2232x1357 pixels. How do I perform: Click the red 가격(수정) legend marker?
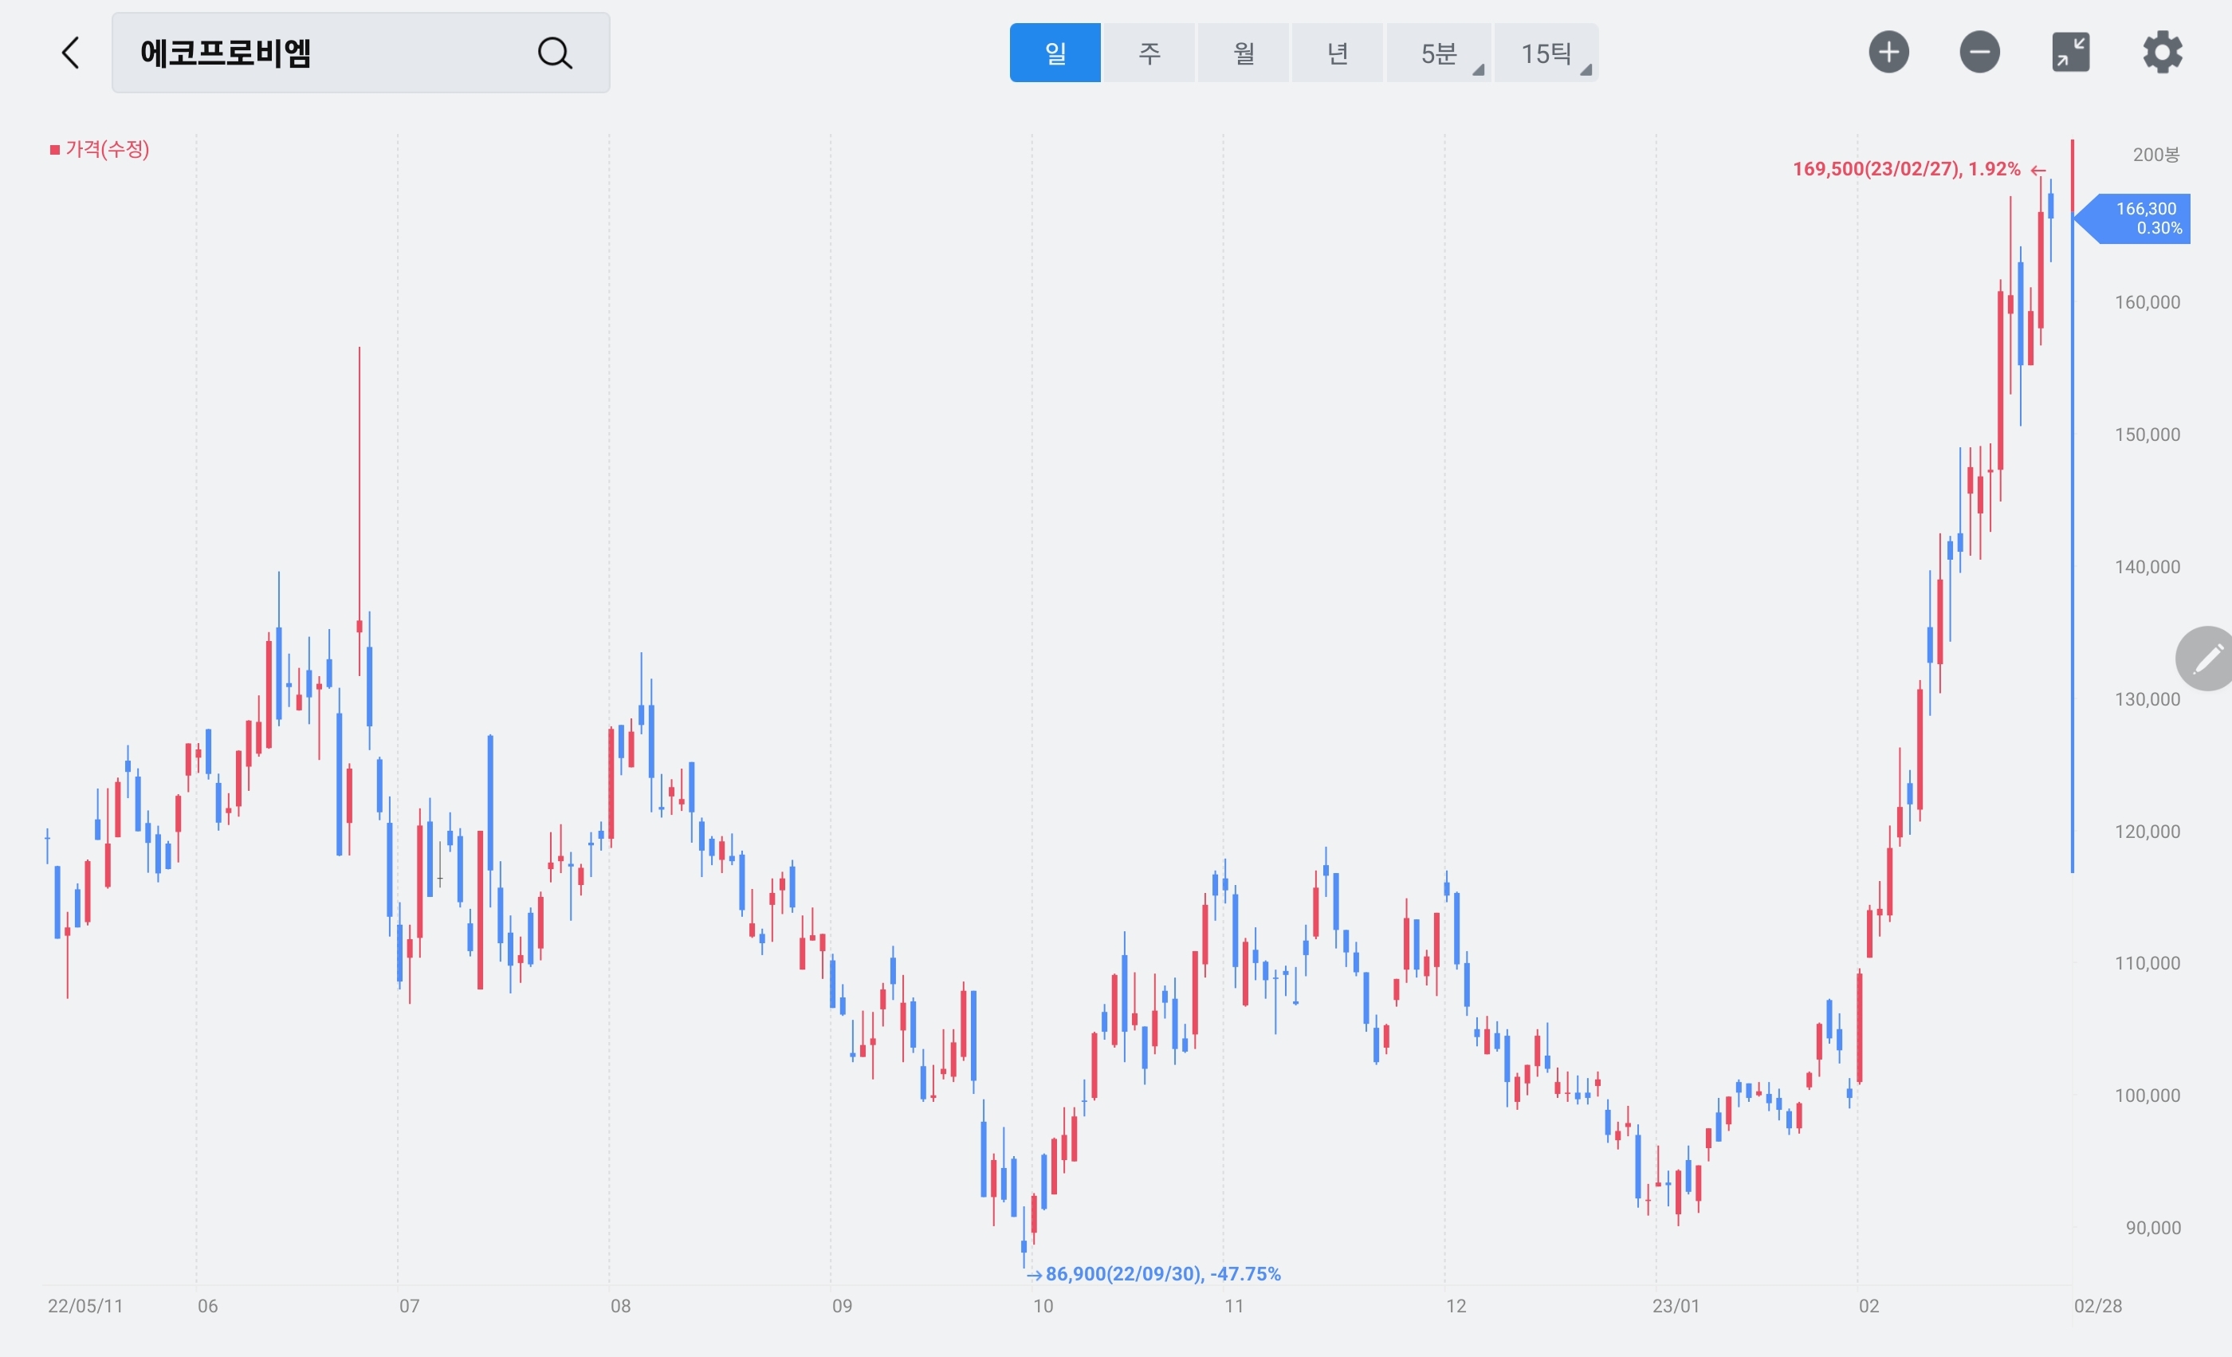(x=55, y=149)
